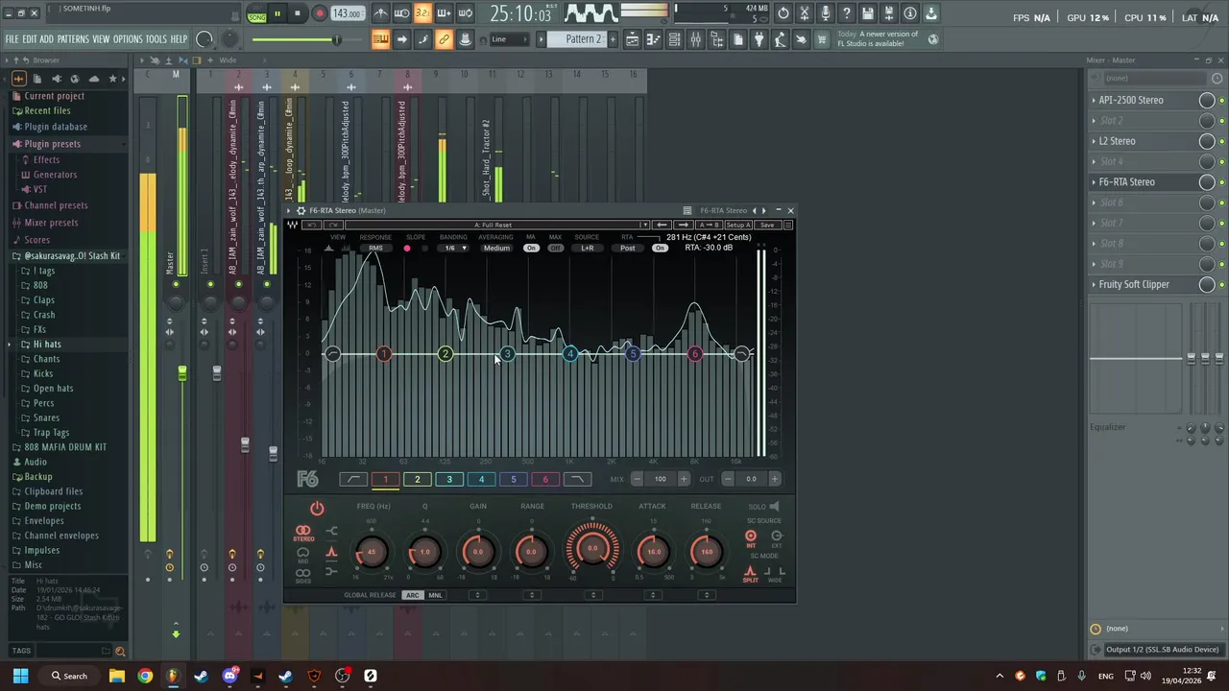Image resolution: width=1229 pixels, height=691 pixels.
Task: Click the stop transport button
Action: [298, 13]
